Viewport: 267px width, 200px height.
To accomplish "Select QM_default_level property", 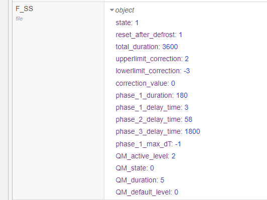I will pyautogui.click(x=147, y=192).
